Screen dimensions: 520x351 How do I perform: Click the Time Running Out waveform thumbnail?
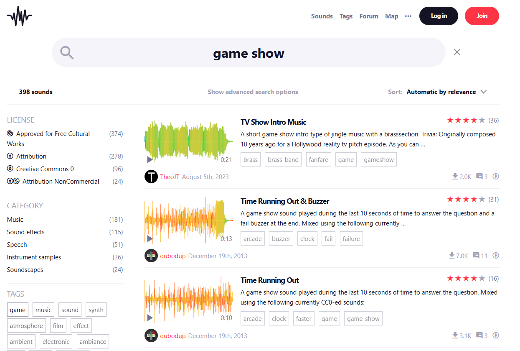pyautogui.click(x=188, y=299)
